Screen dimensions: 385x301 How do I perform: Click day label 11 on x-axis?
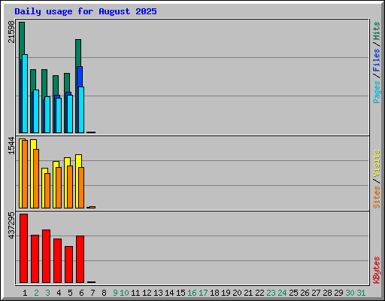pos(135,293)
